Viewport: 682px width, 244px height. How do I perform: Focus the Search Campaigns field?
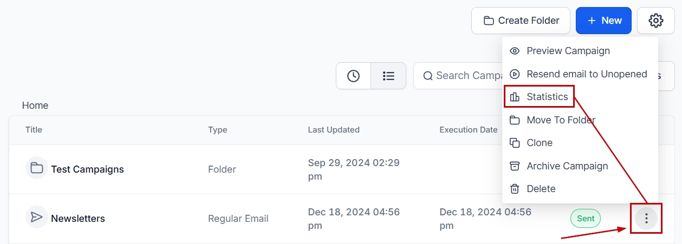pos(460,76)
